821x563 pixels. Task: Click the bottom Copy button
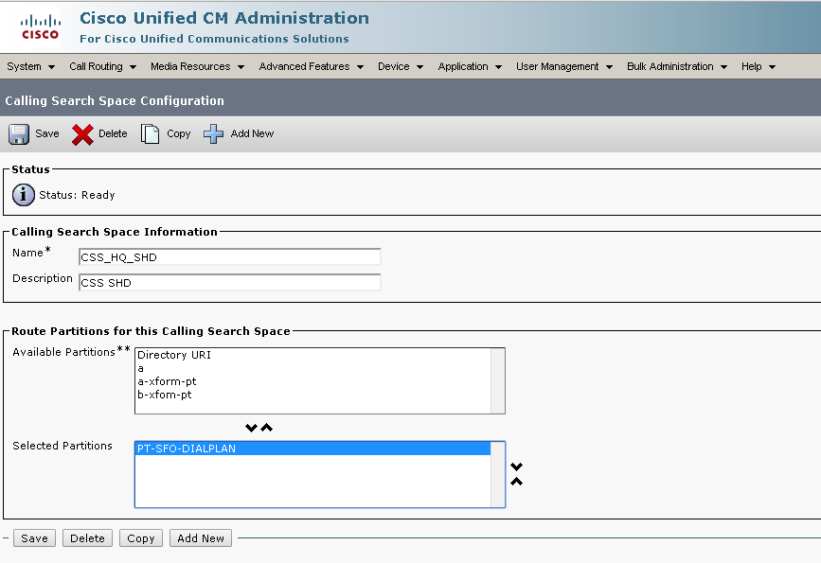pos(141,538)
